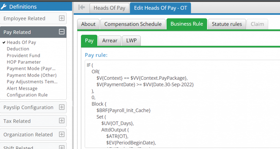Expand the Employee Related section

pos(62,18)
